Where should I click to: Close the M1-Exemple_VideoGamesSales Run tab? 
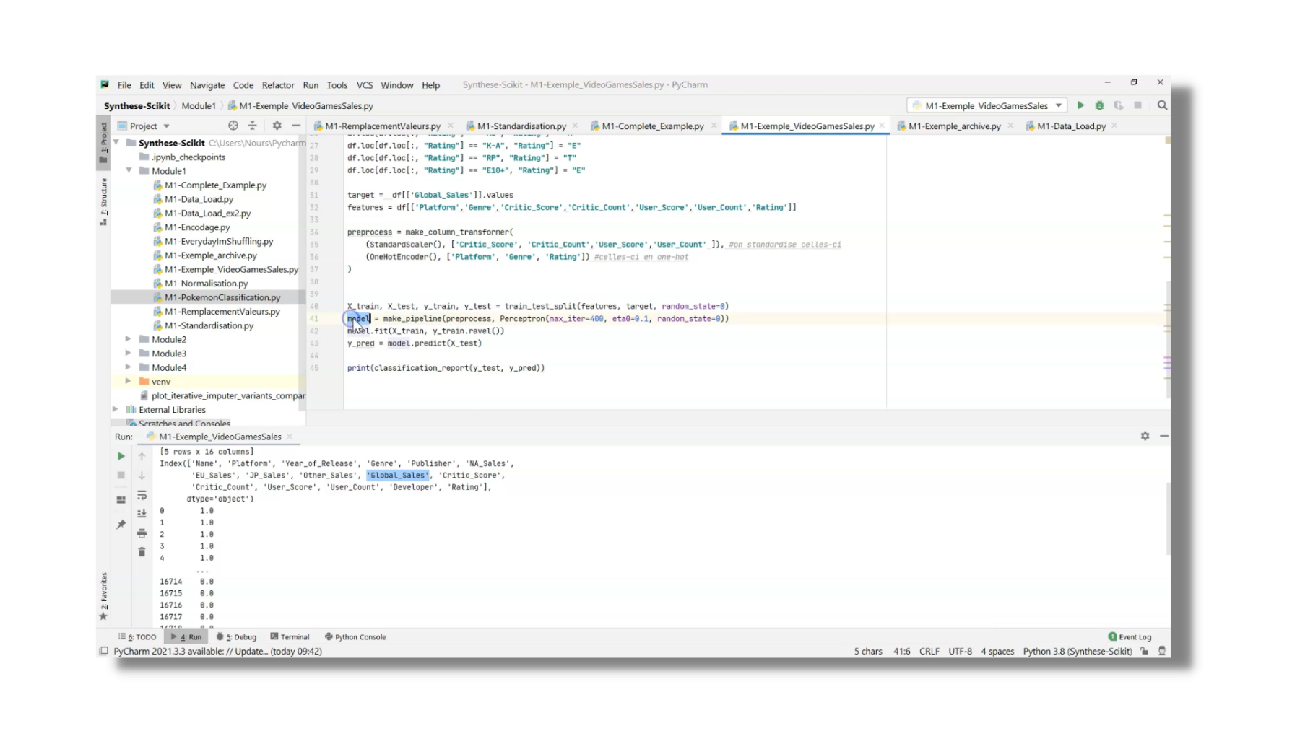pyautogui.click(x=290, y=437)
